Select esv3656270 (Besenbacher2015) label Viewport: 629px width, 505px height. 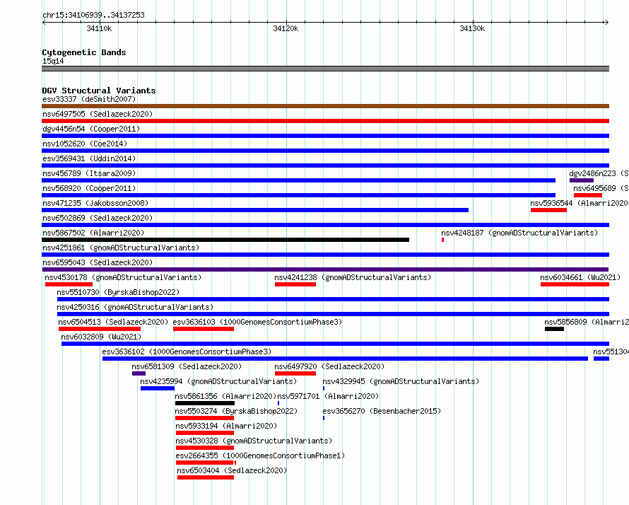382,411
